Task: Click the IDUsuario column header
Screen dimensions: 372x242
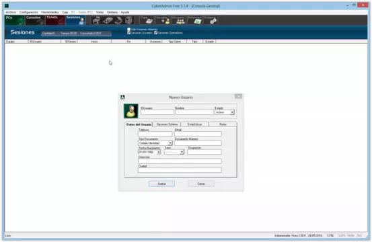Action: pyautogui.click(x=44, y=42)
